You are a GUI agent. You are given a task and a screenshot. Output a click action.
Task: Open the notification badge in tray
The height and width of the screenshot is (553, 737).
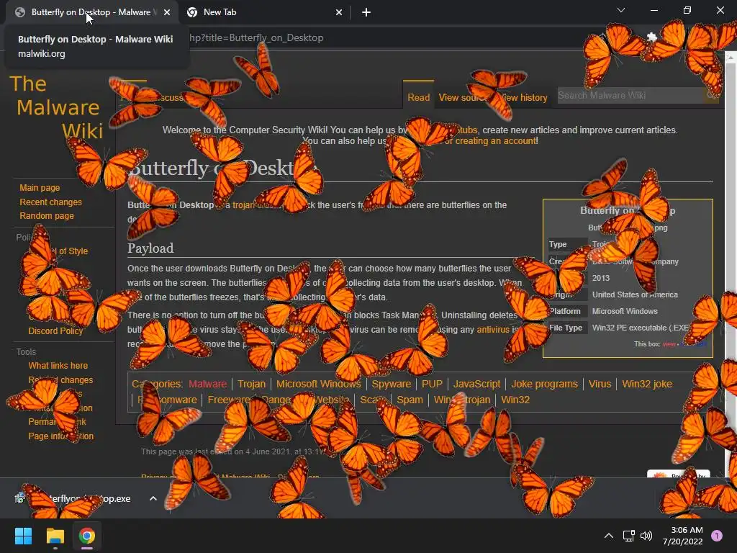click(717, 536)
